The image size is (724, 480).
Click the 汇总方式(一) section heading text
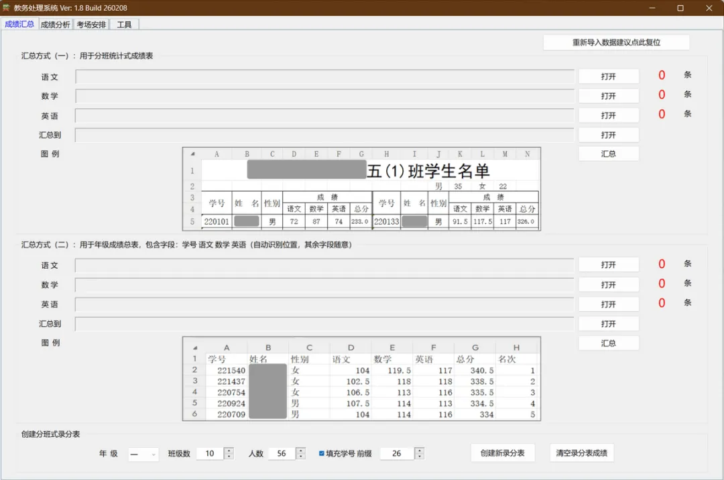(86, 56)
